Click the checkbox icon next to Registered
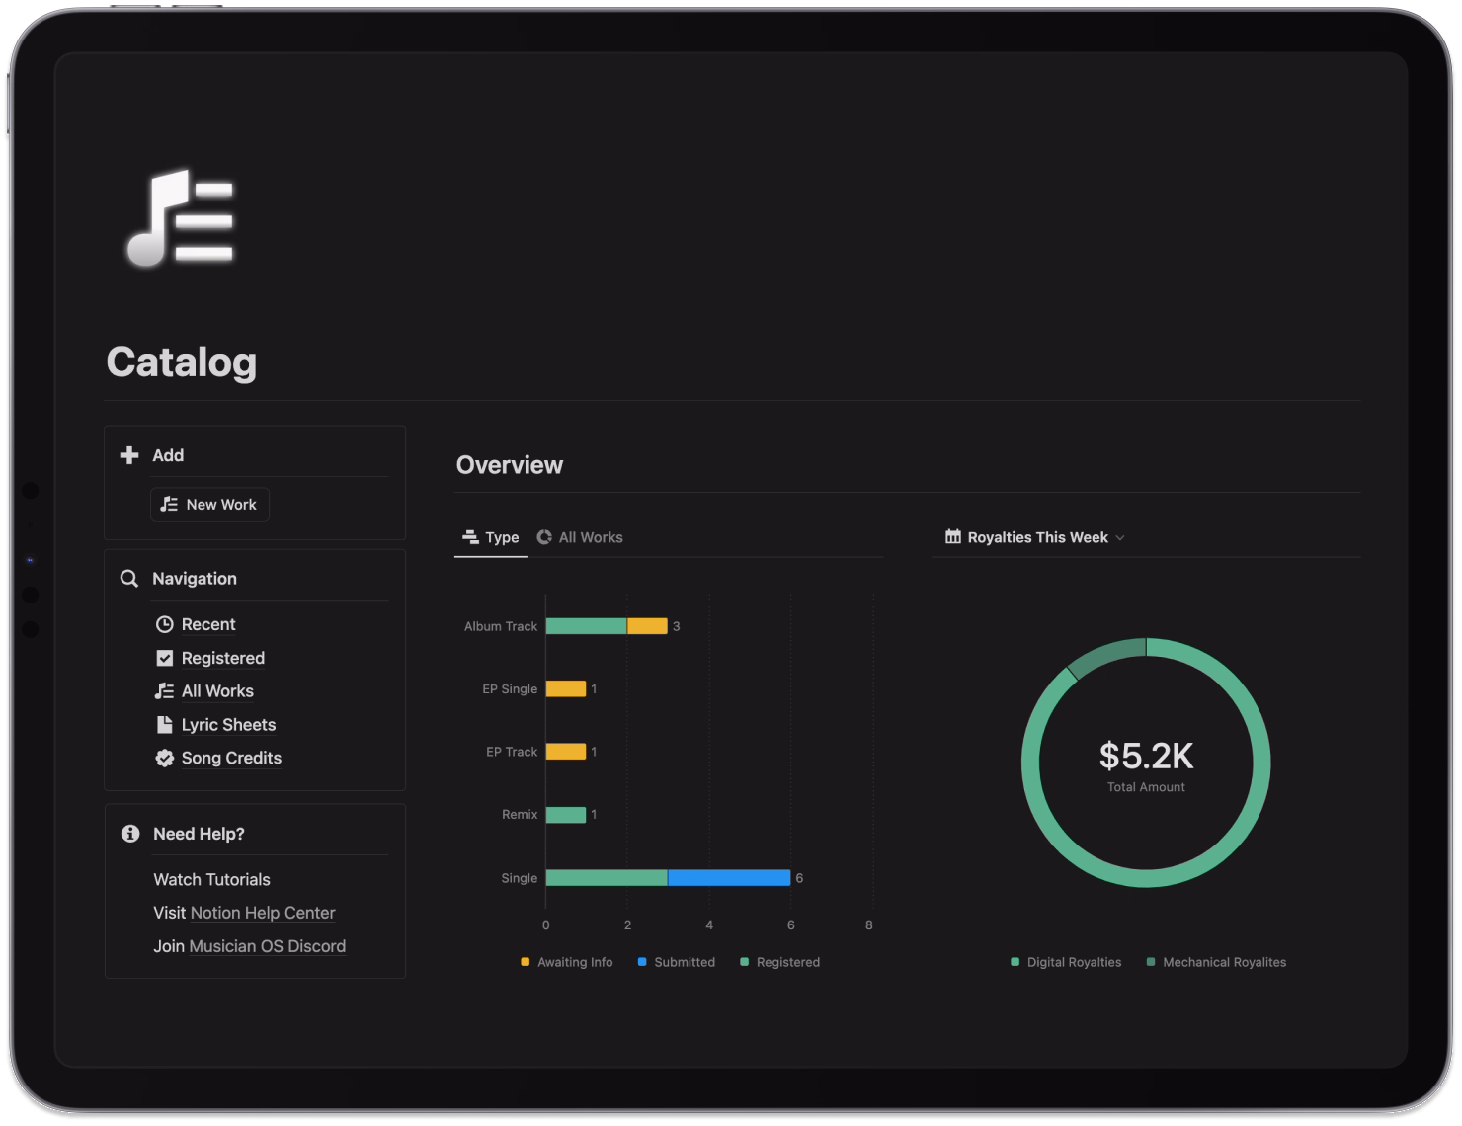This screenshot has height=1126, width=1462. pos(165,658)
